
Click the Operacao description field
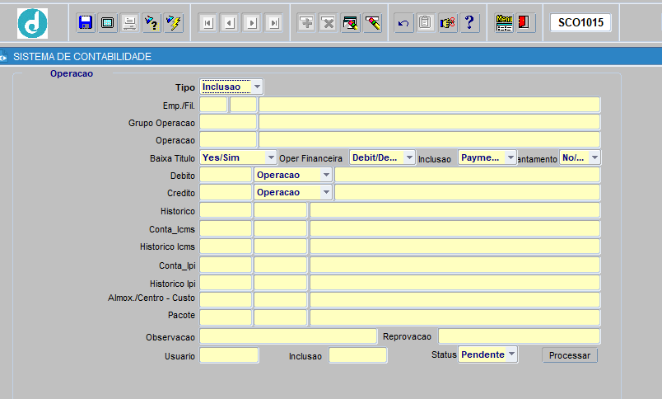429,139
